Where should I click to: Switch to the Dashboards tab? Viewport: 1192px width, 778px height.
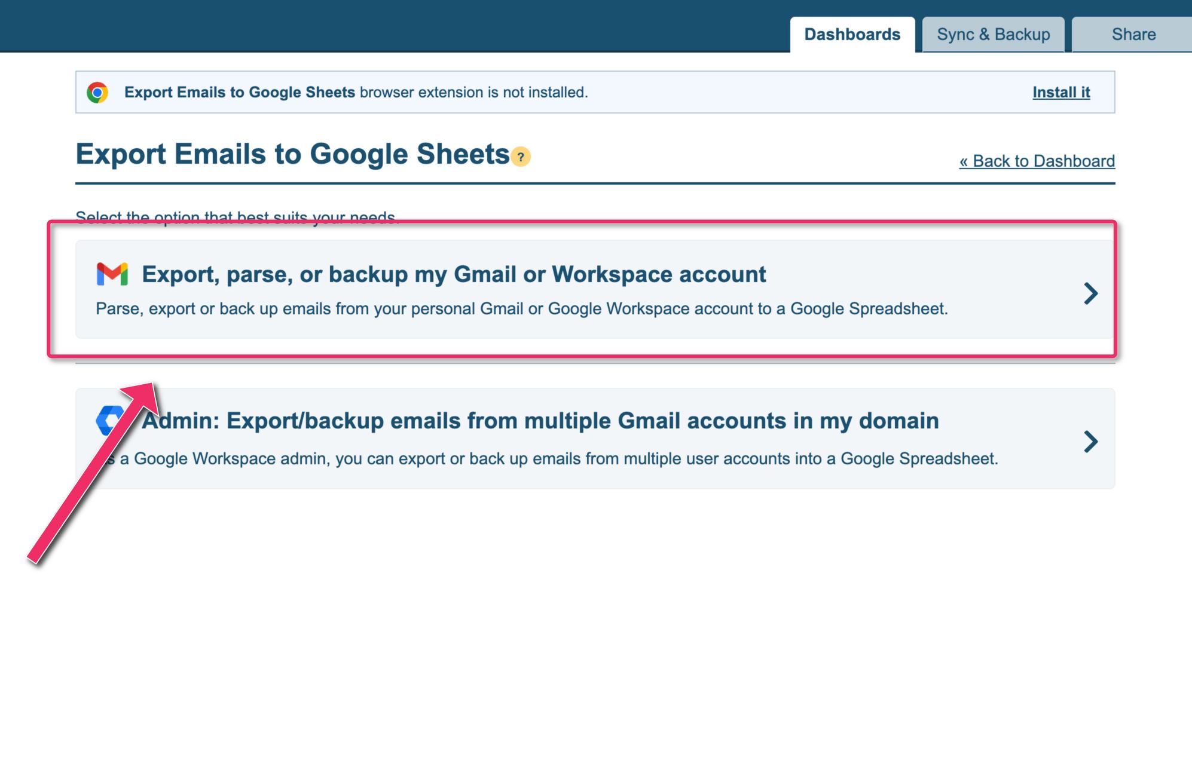[852, 35]
